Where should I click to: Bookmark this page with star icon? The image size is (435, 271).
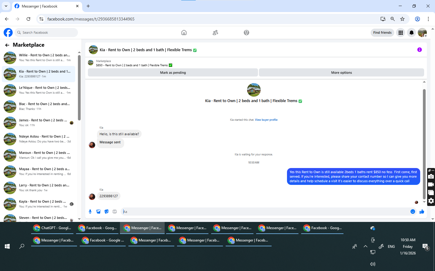pos(402,19)
